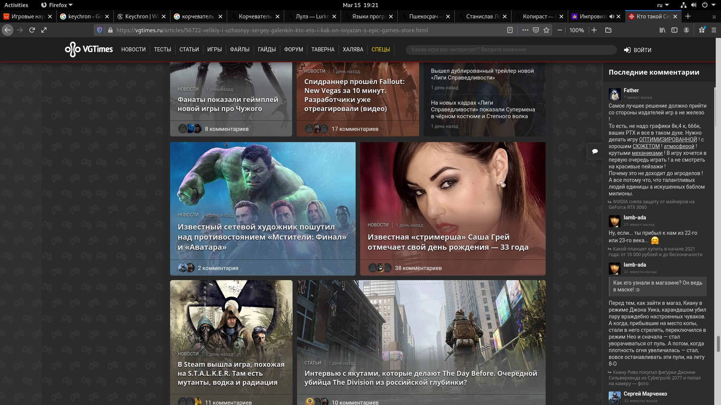Click the page vertical scrollbar thumb

pyautogui.click(x=718, y=343)
